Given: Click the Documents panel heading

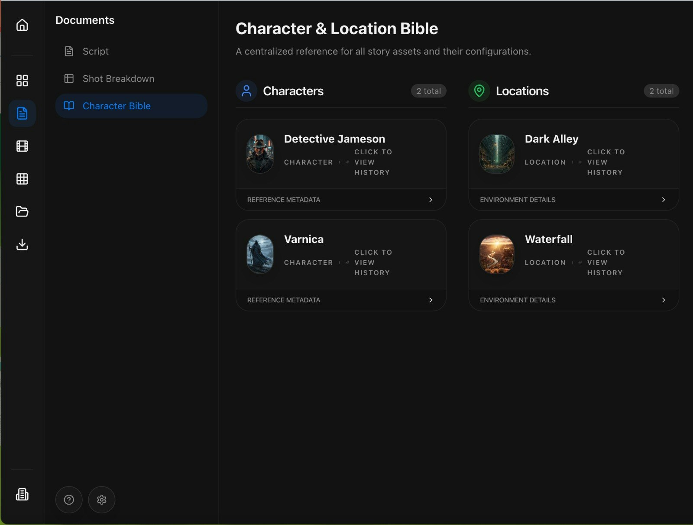Looking at the screenshot, I should pos(85,20).
